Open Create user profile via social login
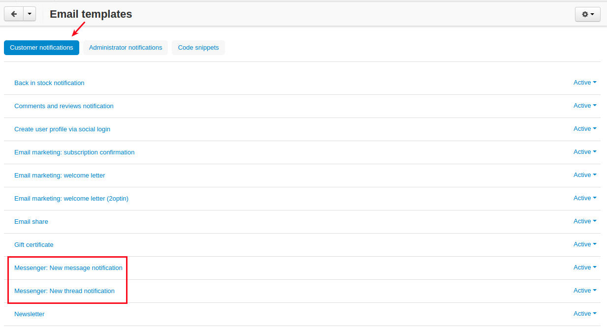Screen dimensions: 607x328 pyautogui.click(x=62, y=129)
